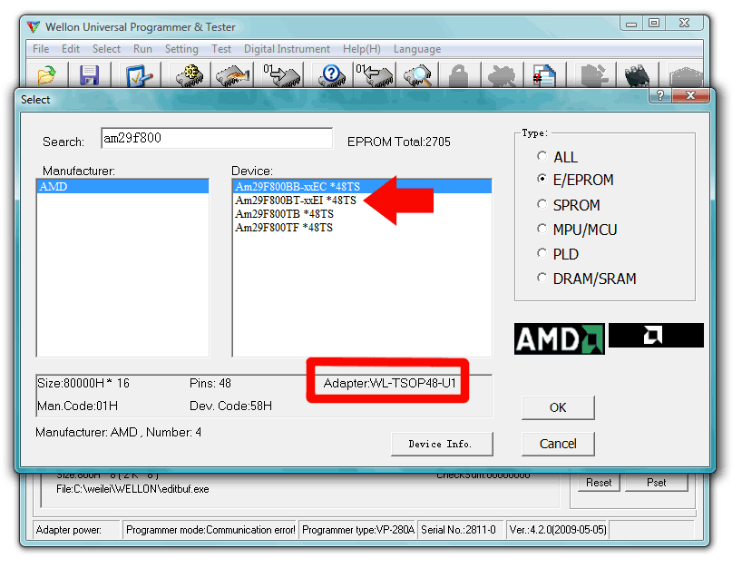Viewport: 742px width, 568px height.
Task: Click the chip with gear toolbar icon
Action: coord(190,74)
